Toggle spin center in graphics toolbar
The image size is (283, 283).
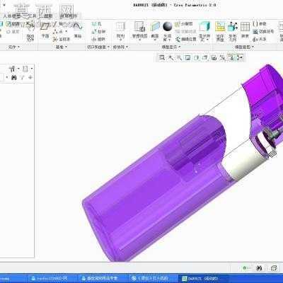pyautogui.click(x=240, y=57)
